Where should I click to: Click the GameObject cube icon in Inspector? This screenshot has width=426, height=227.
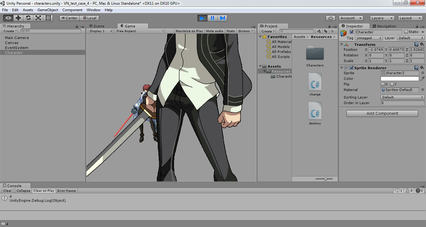[343, 33]
